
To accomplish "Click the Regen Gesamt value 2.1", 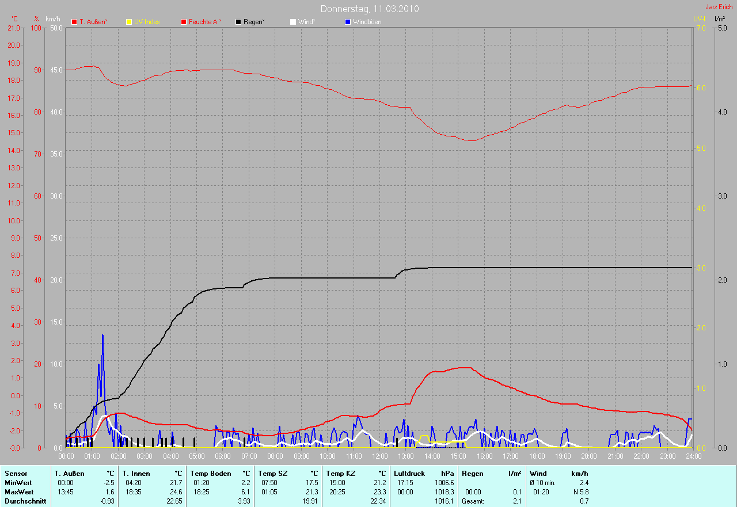I will pyautogui.click(x=516, y=501).
